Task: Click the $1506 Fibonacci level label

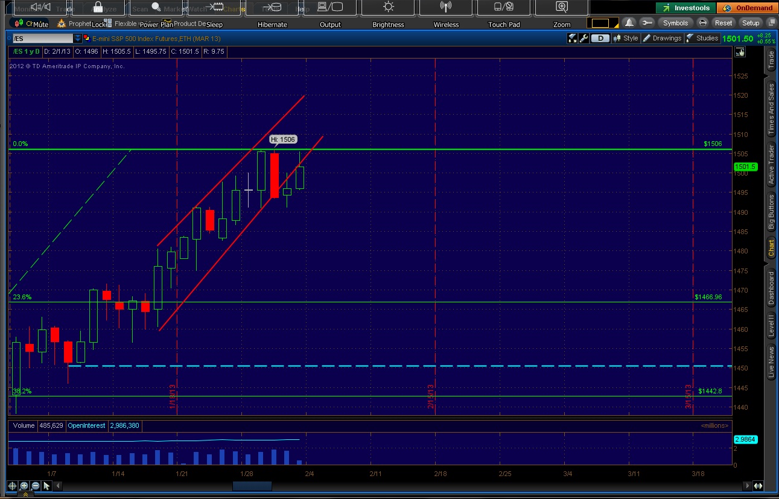Action: tap(713, 144)
